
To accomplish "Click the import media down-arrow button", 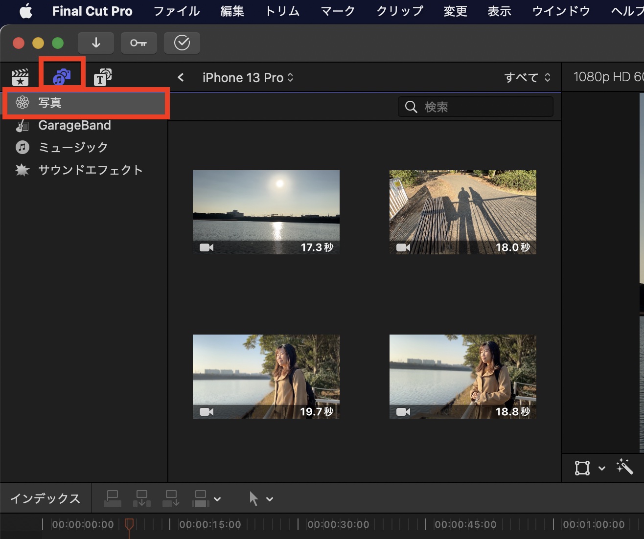I will [96, 43].
